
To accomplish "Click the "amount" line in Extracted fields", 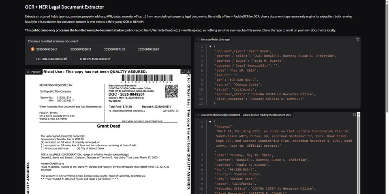I will [227, 75].
